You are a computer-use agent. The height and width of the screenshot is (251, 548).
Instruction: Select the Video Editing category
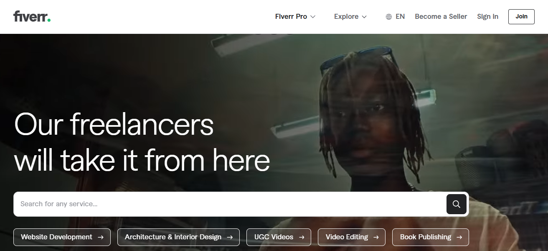pos(347,237)
